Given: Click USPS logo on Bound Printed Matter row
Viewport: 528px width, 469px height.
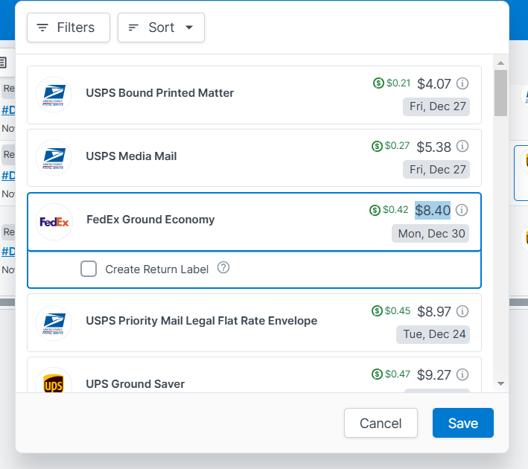Looking at the screenshot, I should click(54, 95).
